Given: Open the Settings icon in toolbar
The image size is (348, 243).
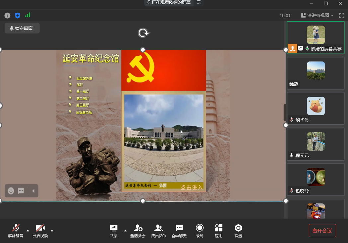Looking at the screenshot, I should (238, 231).
